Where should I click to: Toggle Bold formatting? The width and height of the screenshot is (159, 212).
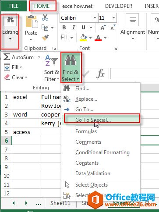[64, 28]
